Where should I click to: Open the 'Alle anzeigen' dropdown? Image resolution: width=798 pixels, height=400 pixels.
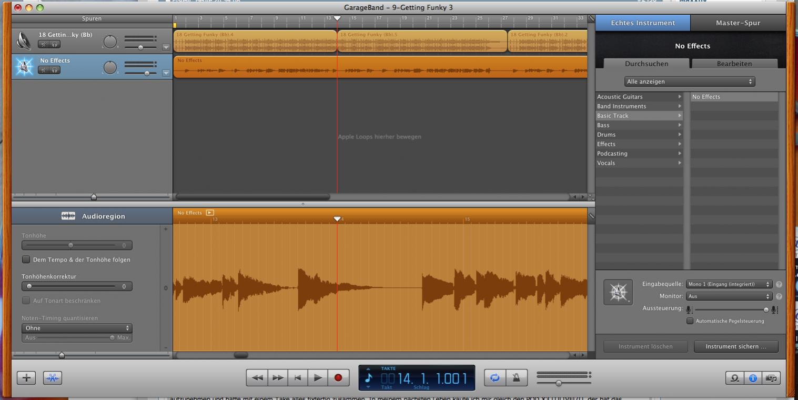tap(690, 82)
